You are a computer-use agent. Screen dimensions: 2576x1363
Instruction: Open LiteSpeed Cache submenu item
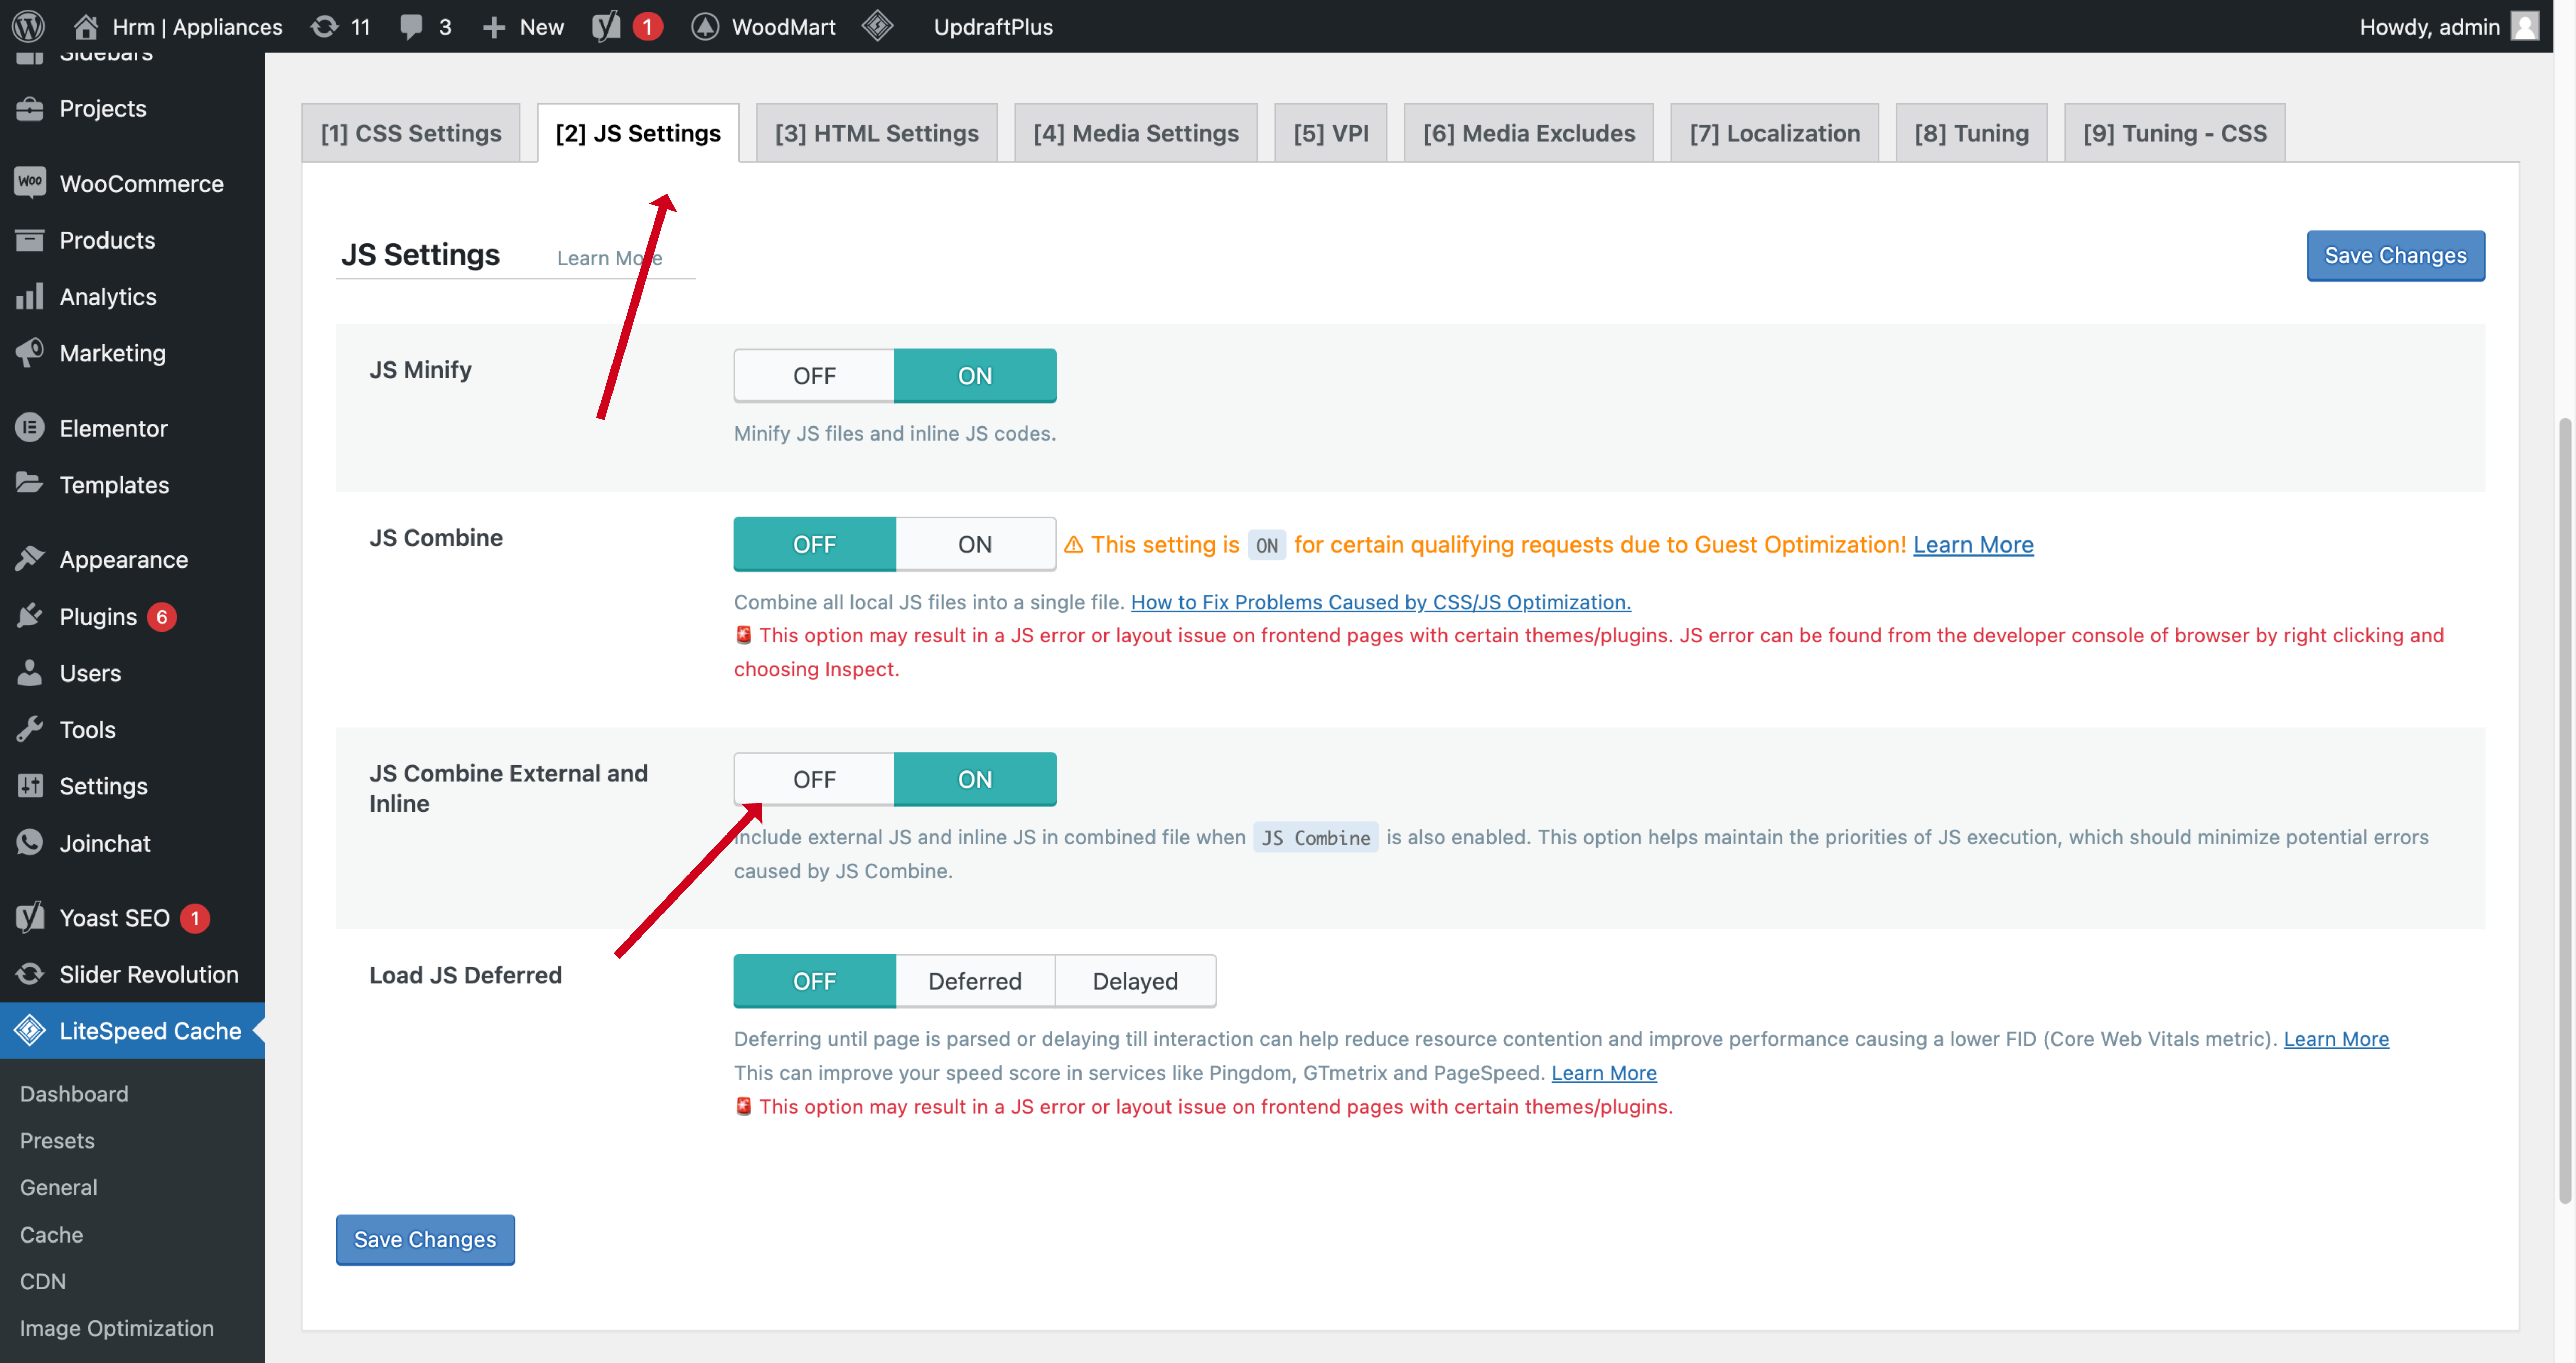(x=51, y=1235)
